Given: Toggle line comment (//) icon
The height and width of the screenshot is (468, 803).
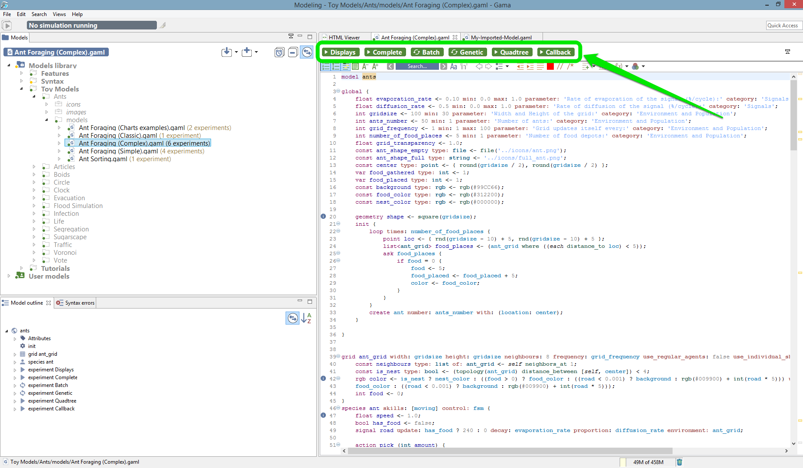Looking at the screenshot, I should [x=560, y=66].
